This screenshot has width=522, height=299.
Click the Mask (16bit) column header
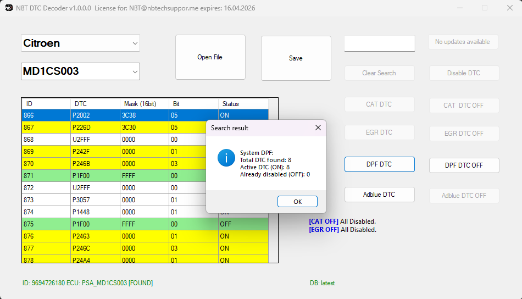click(145, 104)
